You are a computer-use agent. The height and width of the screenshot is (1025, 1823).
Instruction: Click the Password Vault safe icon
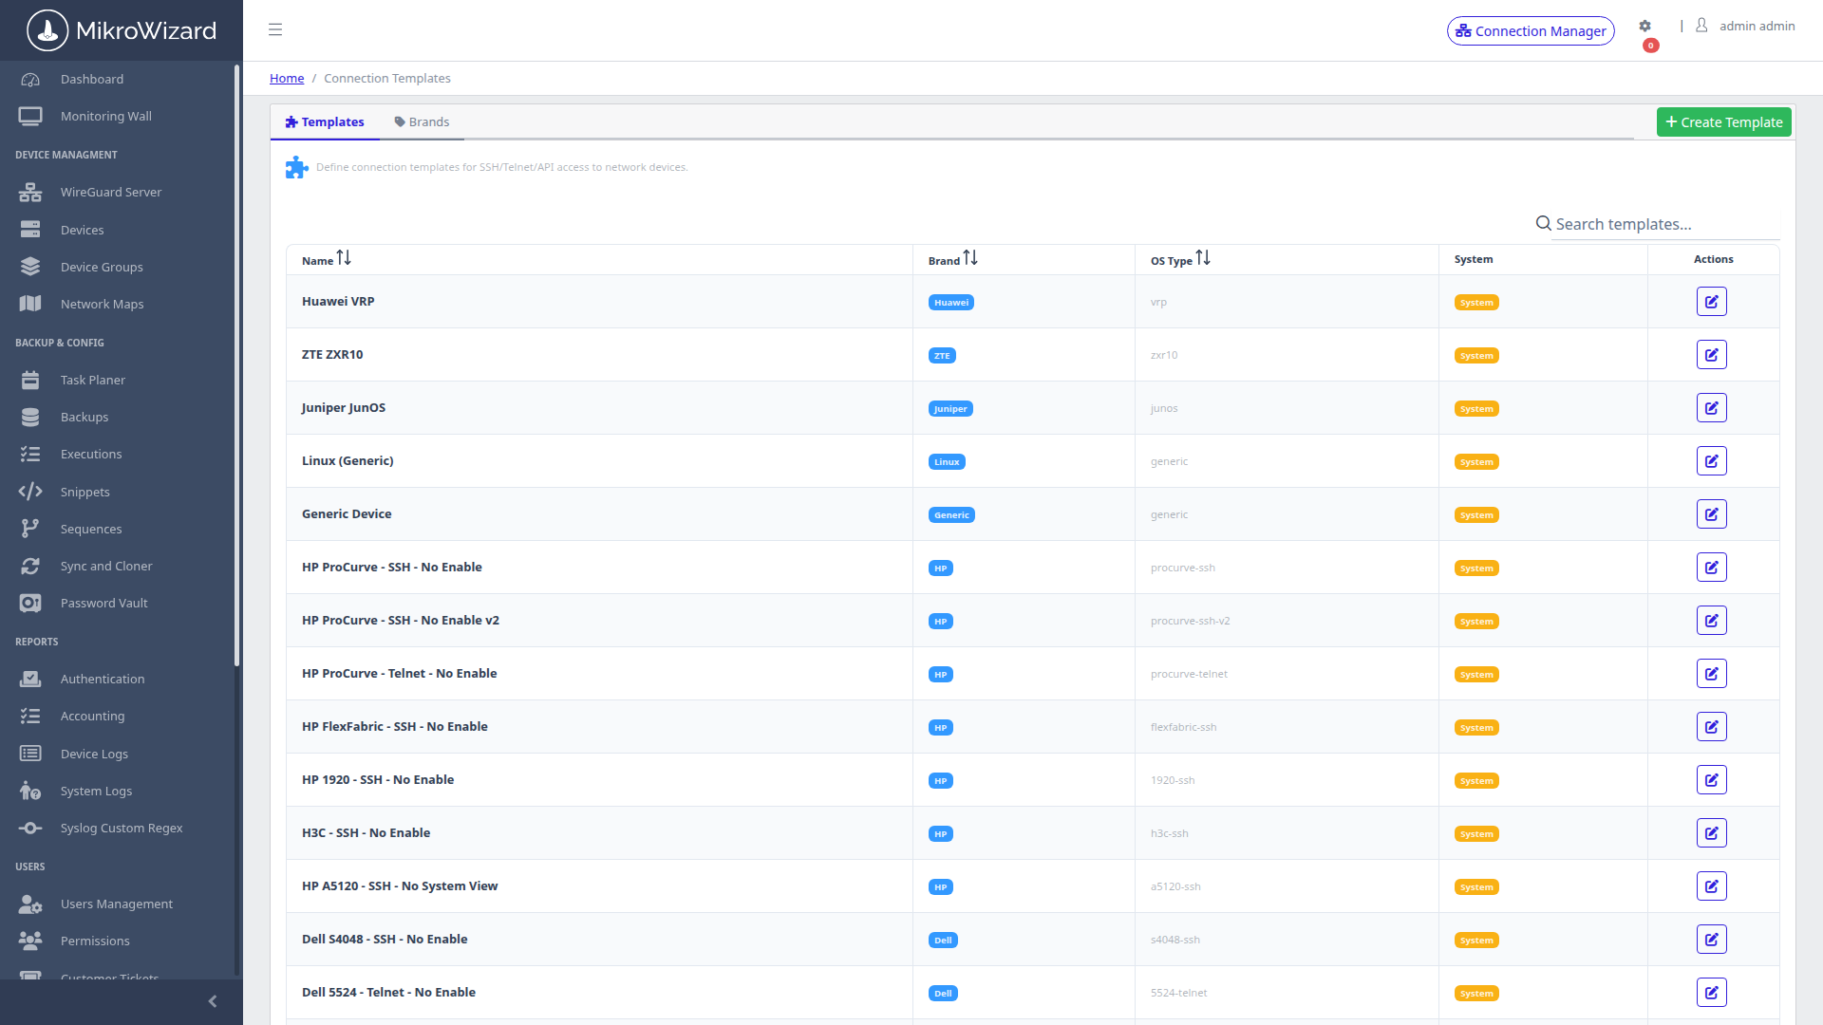(x=30, y=603)
